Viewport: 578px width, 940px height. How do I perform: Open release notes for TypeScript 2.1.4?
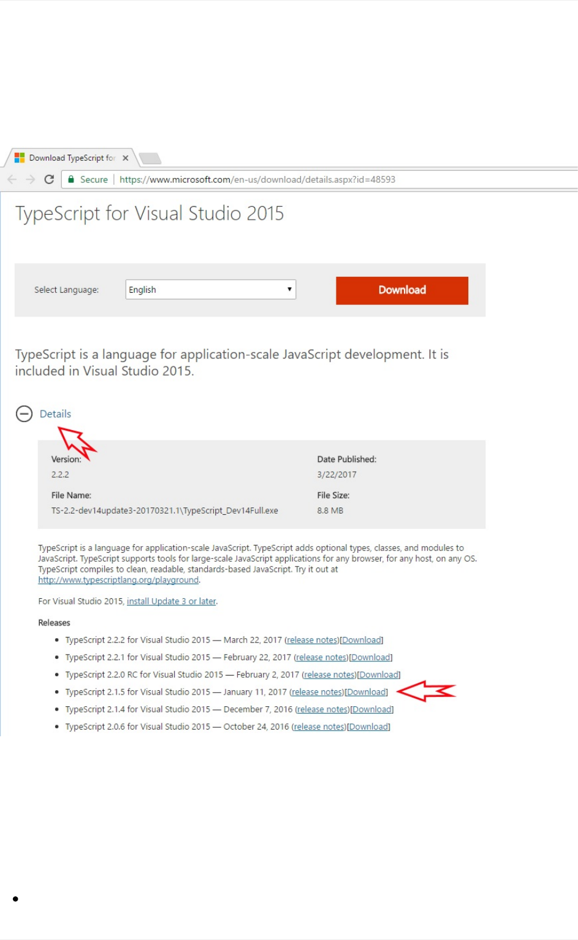[x=323, y=709]
